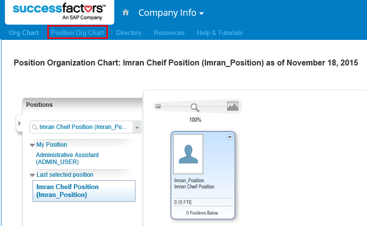Click the home icon in header
Viewport: 367px width, 226px height.
(x=126, y=13)
